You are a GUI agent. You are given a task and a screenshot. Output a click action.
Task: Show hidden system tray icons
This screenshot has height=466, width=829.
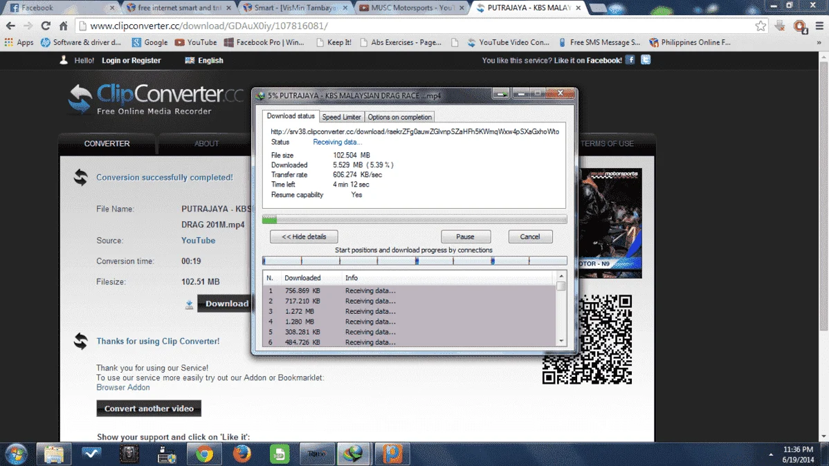(771, 454)
